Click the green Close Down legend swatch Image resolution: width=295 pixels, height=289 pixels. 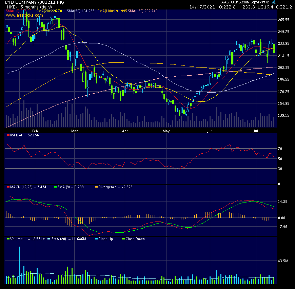(123, 239)
